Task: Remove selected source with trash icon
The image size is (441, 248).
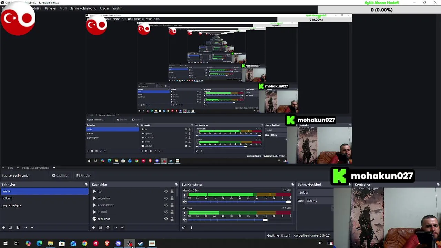Action: 100,227
